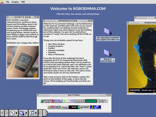Expand the arrow beside the control strip folder
Screen dimensions: 156x117
[x=26, y=113]
